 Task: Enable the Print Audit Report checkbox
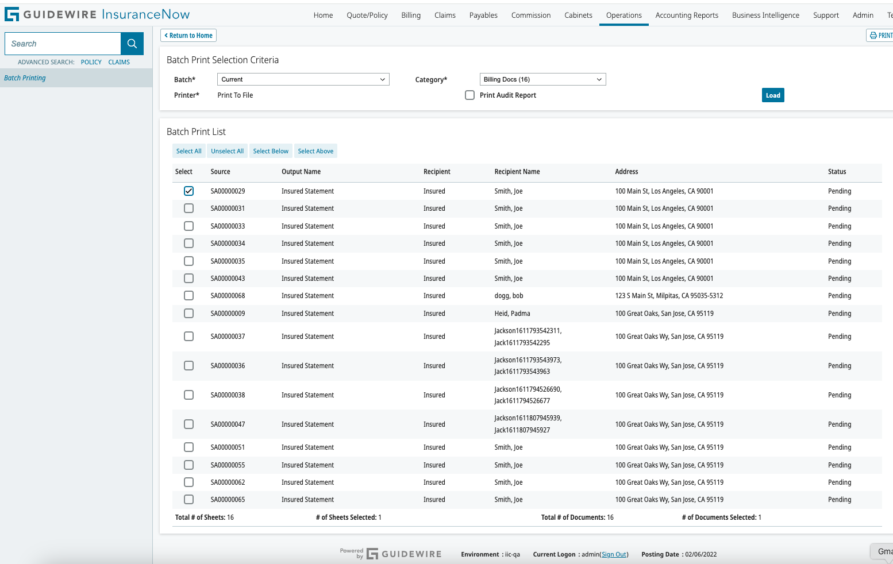pos(469,95)
